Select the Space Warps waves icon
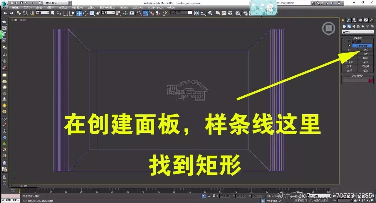Image resolution: width=376 pixels, height=203 pixels. (x=368, y=26)
